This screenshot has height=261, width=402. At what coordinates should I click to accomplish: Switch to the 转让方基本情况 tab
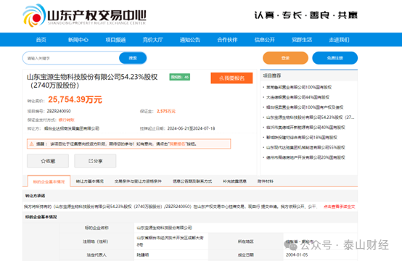point(90,181)
